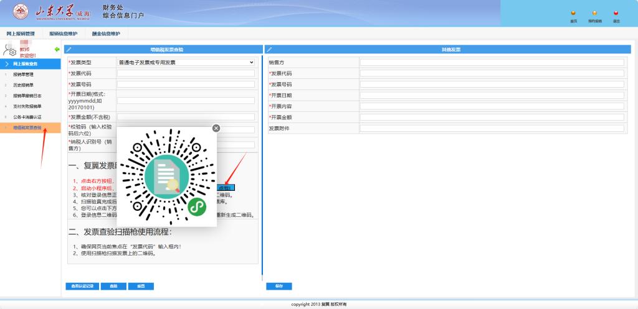Click the 财务处 综合信息门户 title
Screen dimensions: 638x309
click(123, 12)
